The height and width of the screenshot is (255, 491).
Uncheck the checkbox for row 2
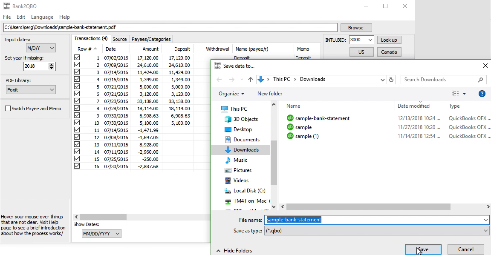[x=77, y=65]
